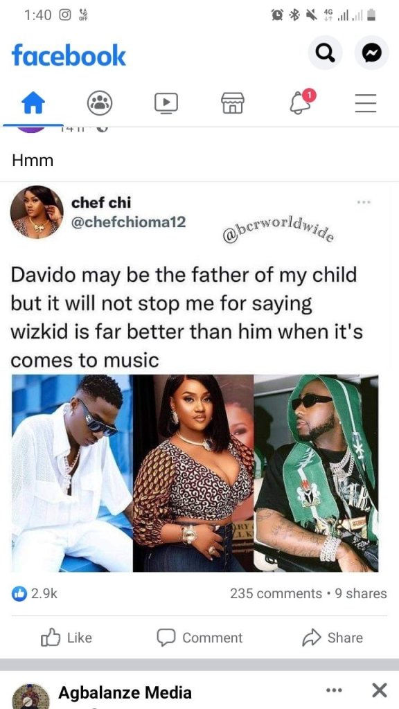Image resolution: width=399 pixels, height=709 pixels.
Task: Hide the Agbalanze Media post
Action: (379, 690)
